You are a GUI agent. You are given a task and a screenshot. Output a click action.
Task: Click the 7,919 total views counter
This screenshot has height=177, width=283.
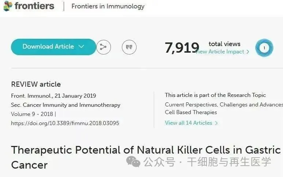point(182,48)
